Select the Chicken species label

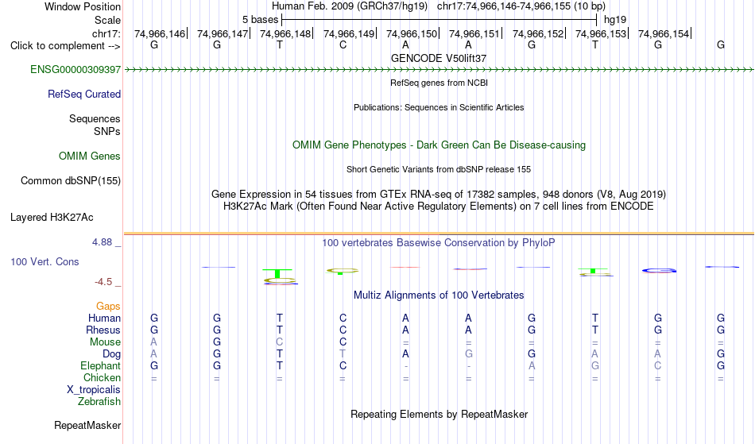102,377
